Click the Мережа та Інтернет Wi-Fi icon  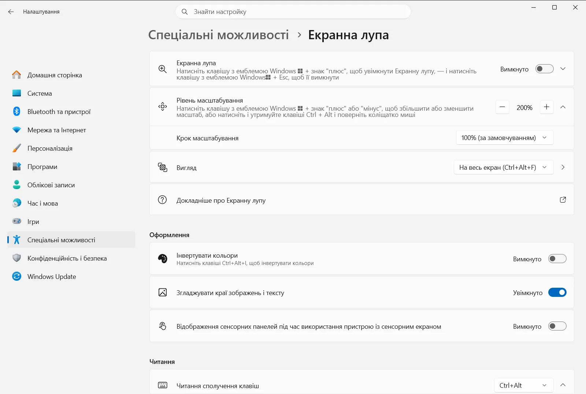pyautogui.click(x=16, y=130)
